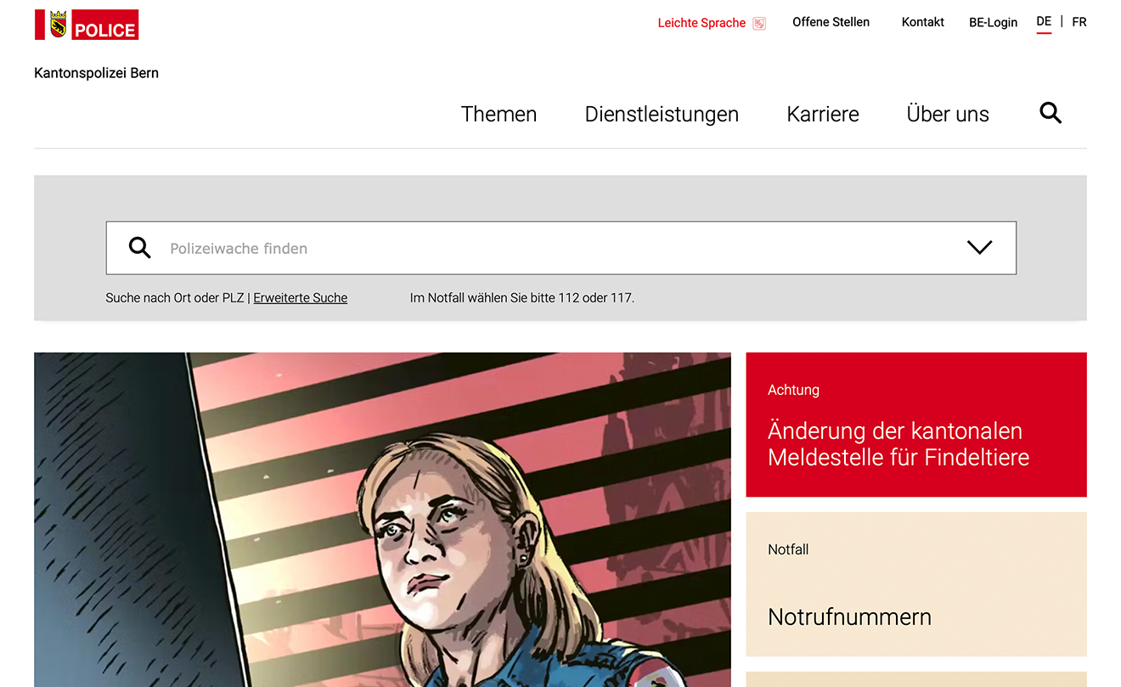Screen dimensions: 1121x687
Task: Click the comic policewoman hero image
Action: (x=382, y=520)
